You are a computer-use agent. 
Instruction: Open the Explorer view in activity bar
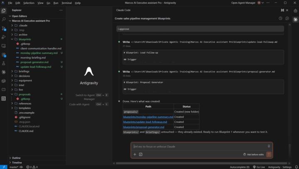[x=3, y=11]
